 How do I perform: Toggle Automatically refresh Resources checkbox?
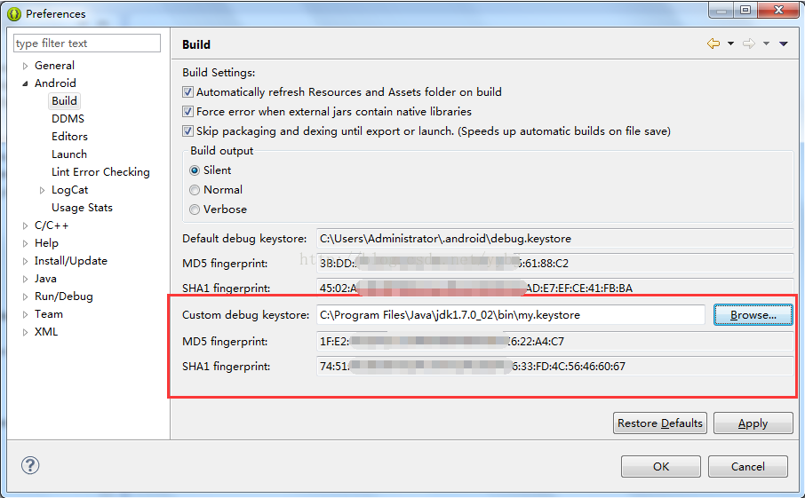(x=187, y=91)
